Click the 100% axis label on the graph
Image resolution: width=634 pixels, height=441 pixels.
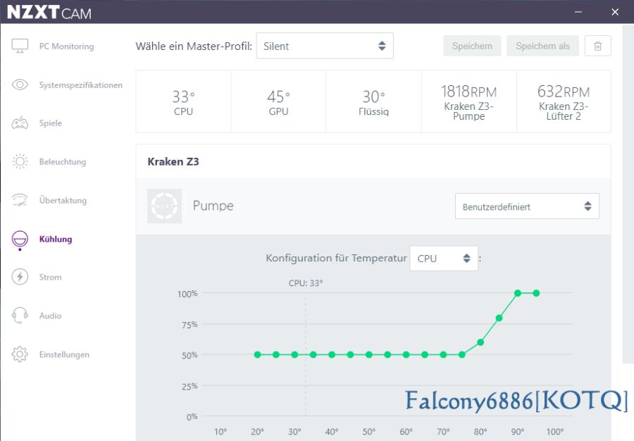187,294
